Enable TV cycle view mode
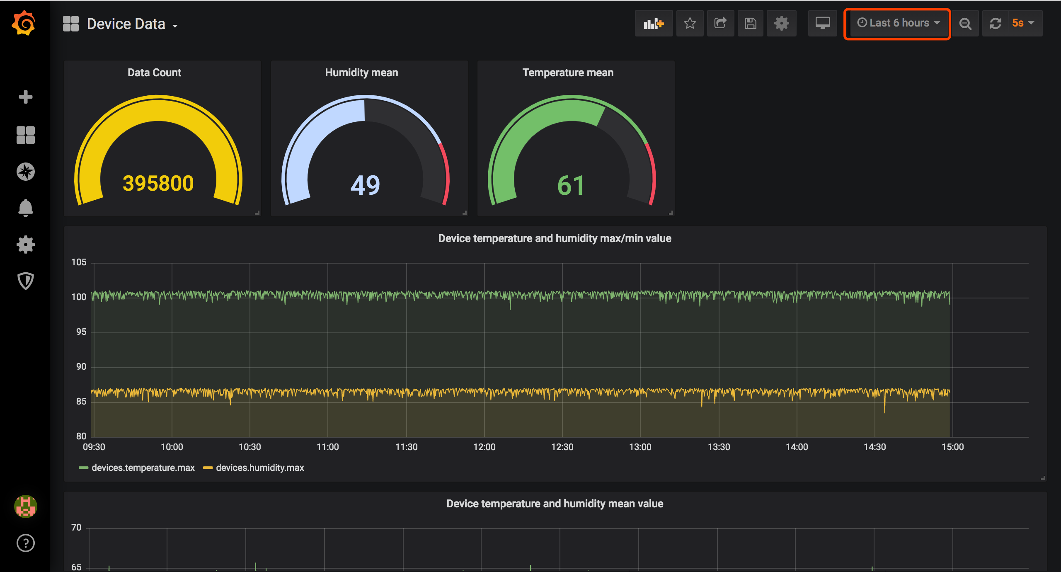 [x=823, y=24]
